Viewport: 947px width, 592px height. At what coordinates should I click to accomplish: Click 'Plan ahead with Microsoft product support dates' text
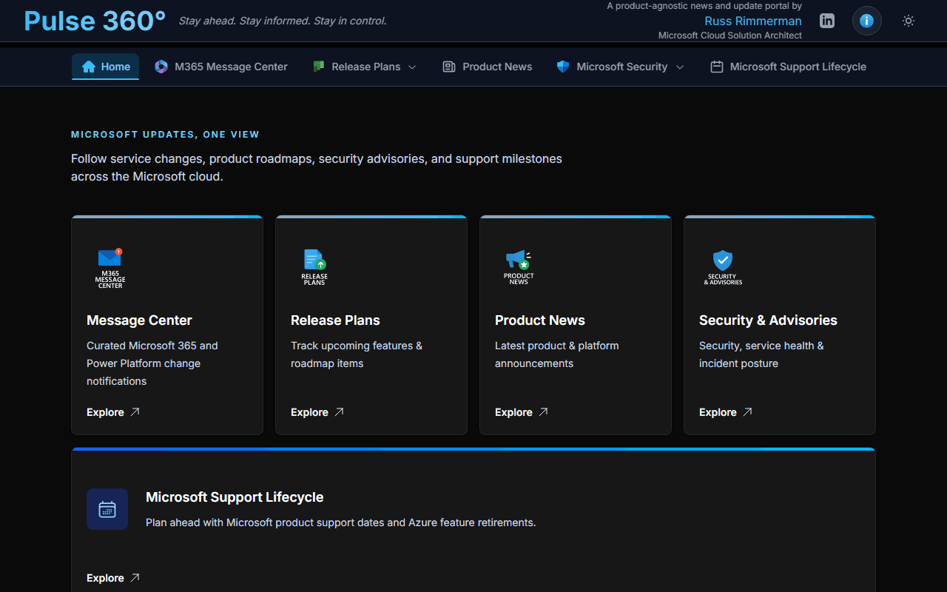tap(340, 522)
